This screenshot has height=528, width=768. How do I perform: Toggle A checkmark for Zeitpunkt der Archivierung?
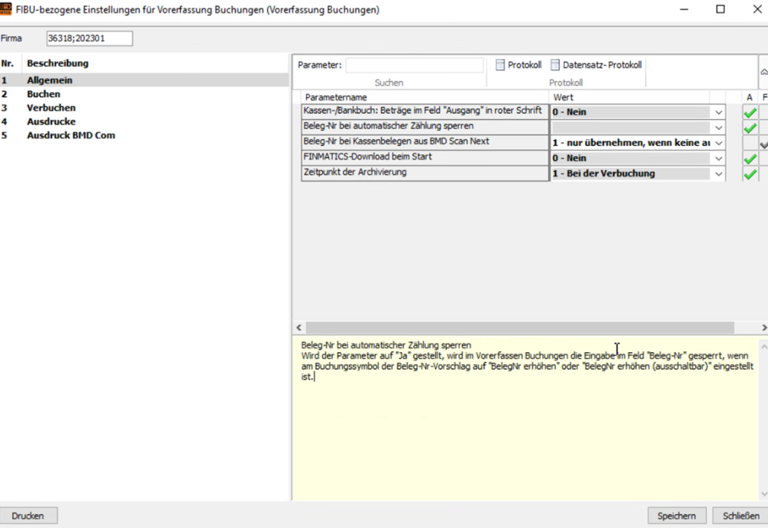click(750, 174)
